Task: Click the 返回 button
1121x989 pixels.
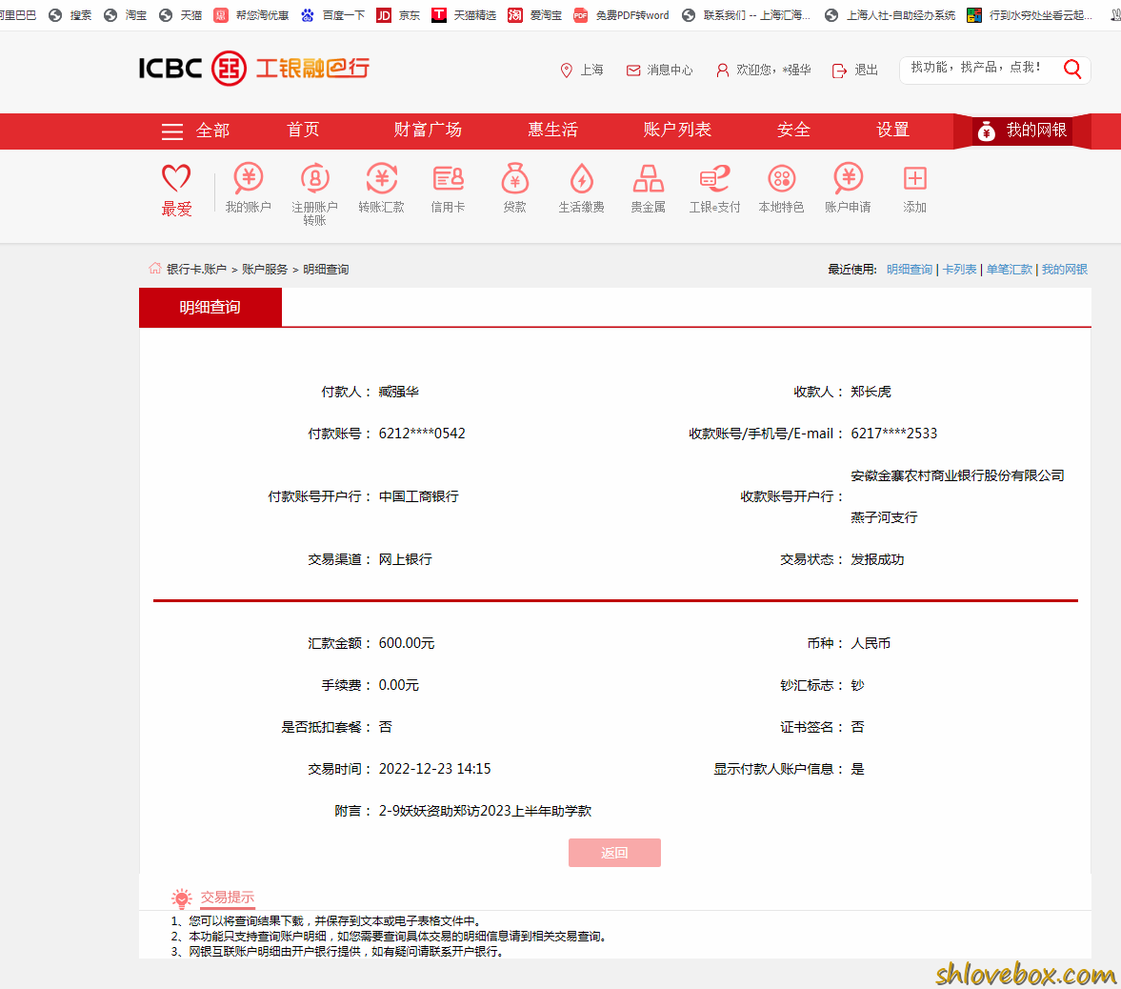Action: tap(614, 853)
